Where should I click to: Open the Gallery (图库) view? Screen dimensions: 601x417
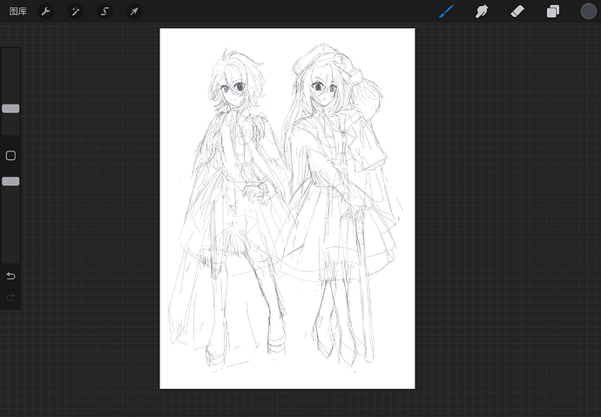coord(18,11)
